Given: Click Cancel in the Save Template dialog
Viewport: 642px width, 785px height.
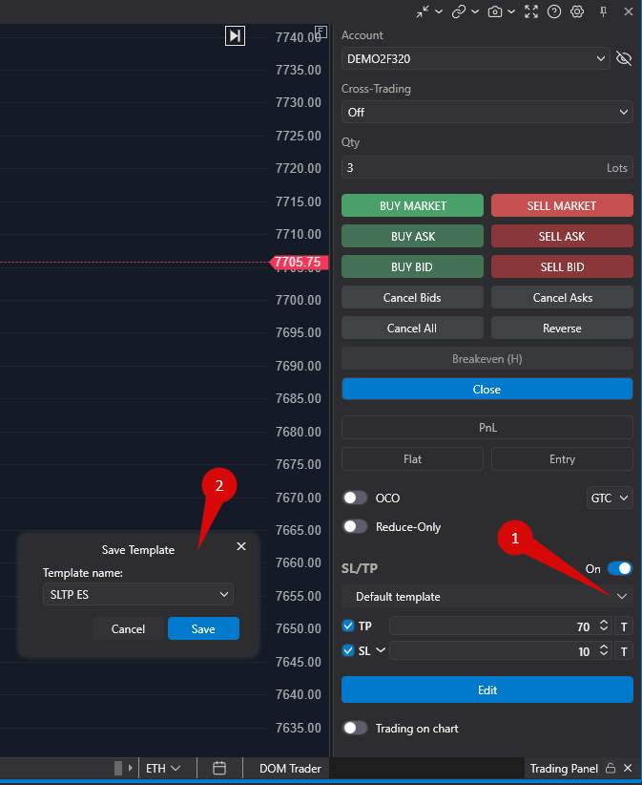Looking at the screenshot, I should (x=128, y=628).
